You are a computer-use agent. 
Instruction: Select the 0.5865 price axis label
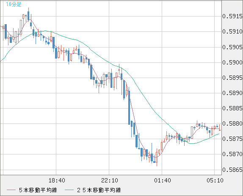pyautogui.click(x=232, y=170)
